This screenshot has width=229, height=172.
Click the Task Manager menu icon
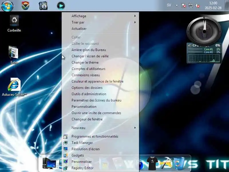coord(66,143)
